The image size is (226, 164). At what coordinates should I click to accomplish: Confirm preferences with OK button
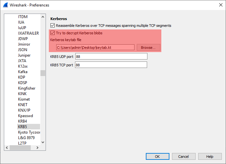point(157,157)
